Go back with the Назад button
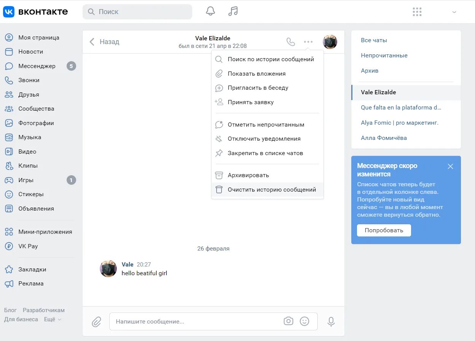Viewport: 475px width, 341px height. (104, 42)
